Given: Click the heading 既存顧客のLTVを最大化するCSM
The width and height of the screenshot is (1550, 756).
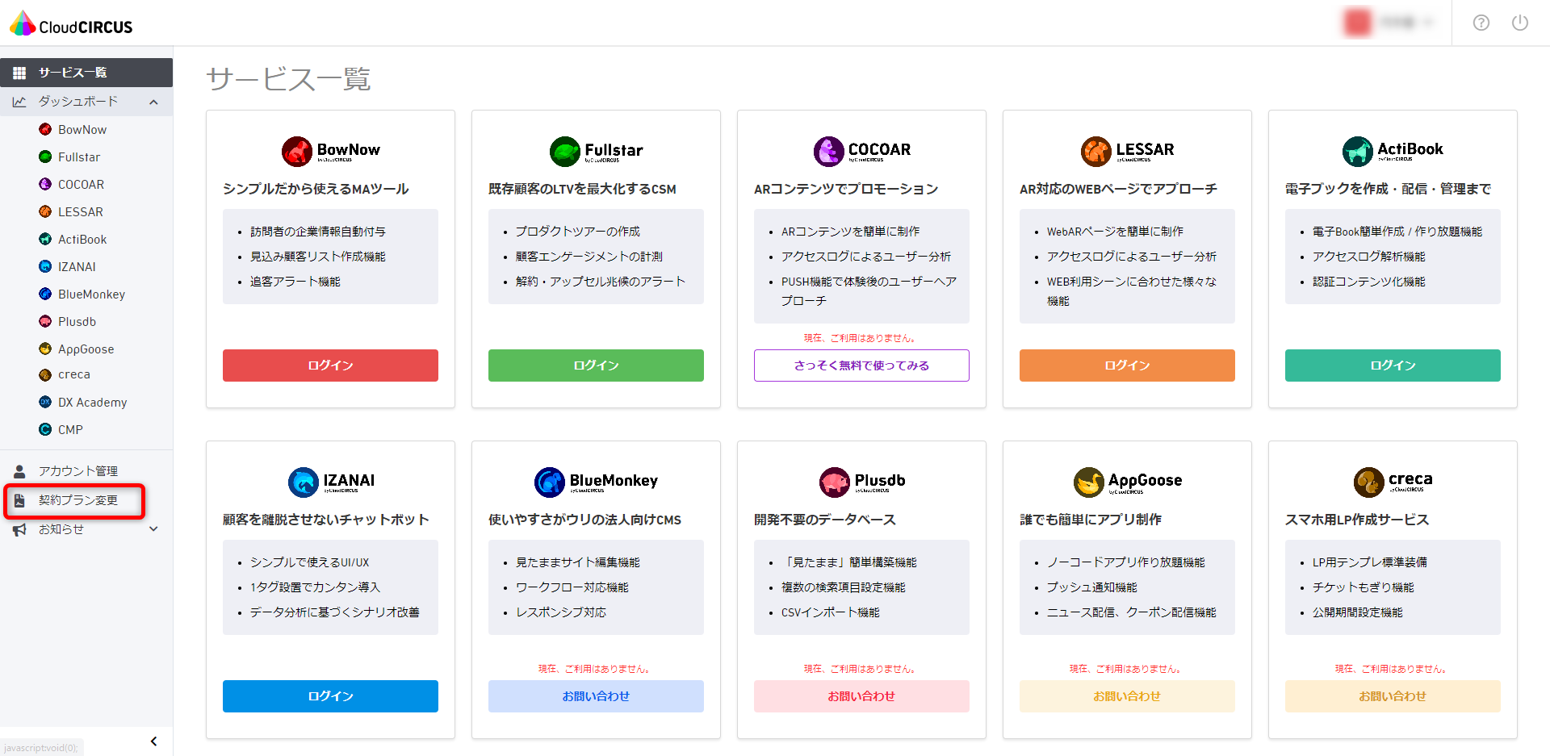Looking at the screenshot, I should tap(582, 189).
